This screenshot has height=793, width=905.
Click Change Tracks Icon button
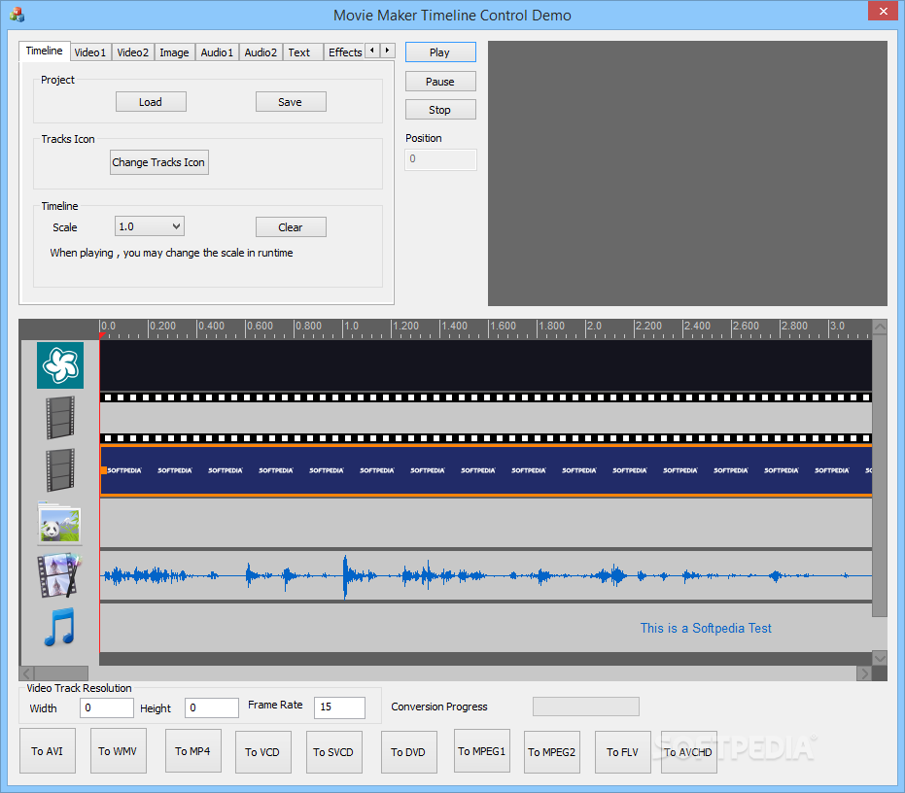click(x=159, y=162)
